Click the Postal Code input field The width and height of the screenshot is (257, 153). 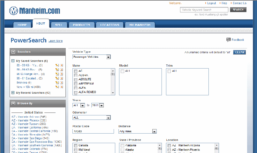tap(93, 131)
